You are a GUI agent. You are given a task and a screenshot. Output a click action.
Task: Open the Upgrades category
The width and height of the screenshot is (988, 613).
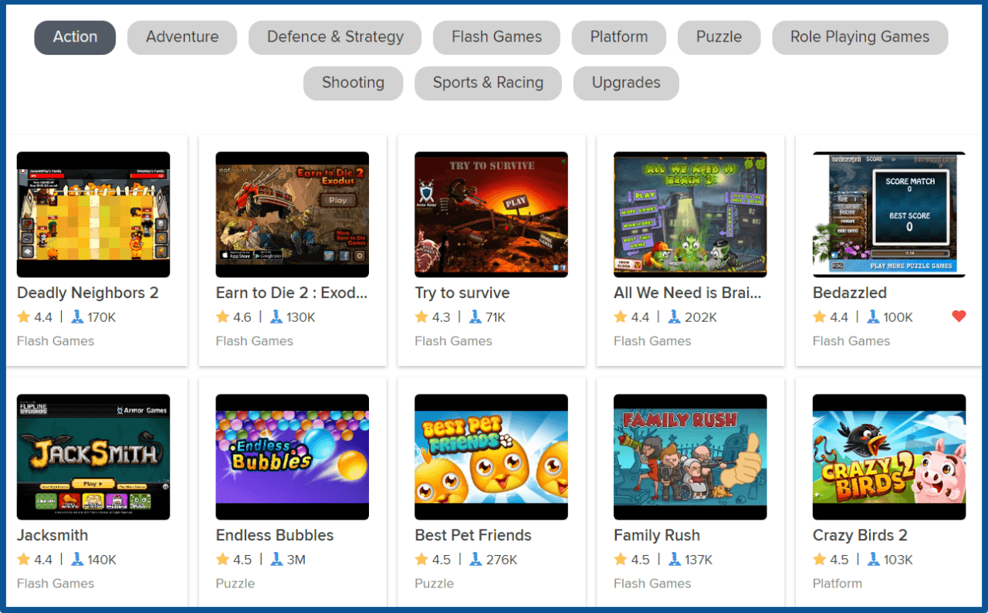(626, 83)
